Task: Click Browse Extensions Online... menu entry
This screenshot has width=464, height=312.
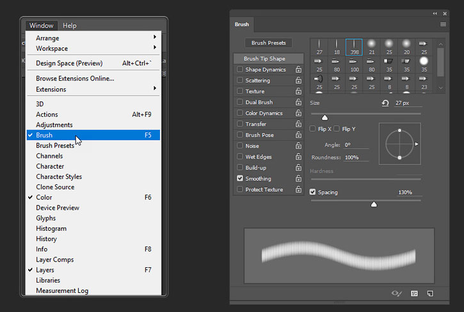Action: click(x=93, y=79)
